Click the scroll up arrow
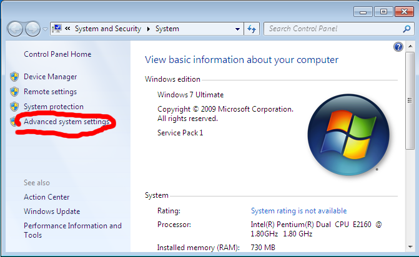Image resolution: width=419 pixels, height=257 pixels. [410, 46]
